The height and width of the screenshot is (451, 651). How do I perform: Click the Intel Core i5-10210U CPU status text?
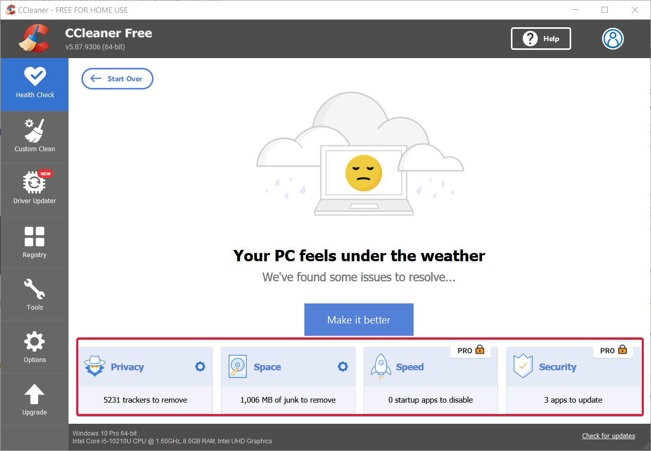[x=172, y=441]
